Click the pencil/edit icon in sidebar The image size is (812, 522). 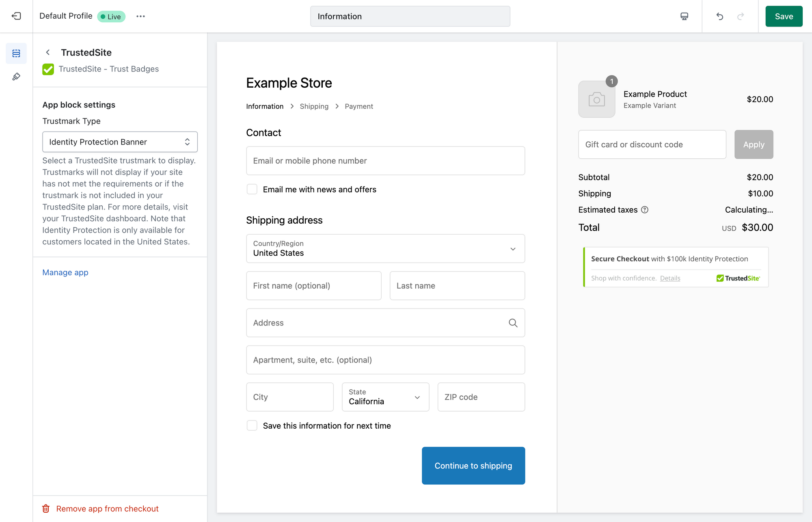pyautogui.click(x=16, y=76)
